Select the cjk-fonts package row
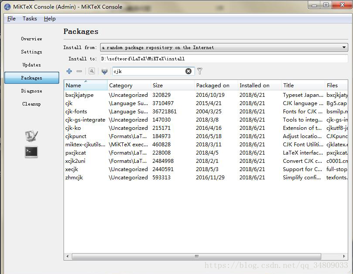353x274 pixels. [206, 112]
